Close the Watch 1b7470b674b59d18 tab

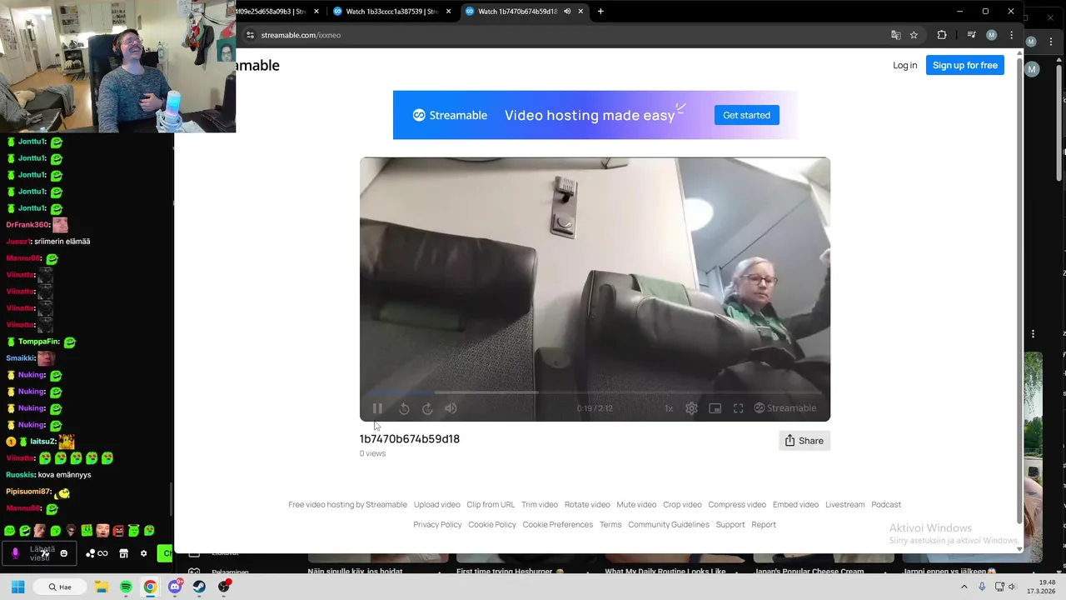581,12
